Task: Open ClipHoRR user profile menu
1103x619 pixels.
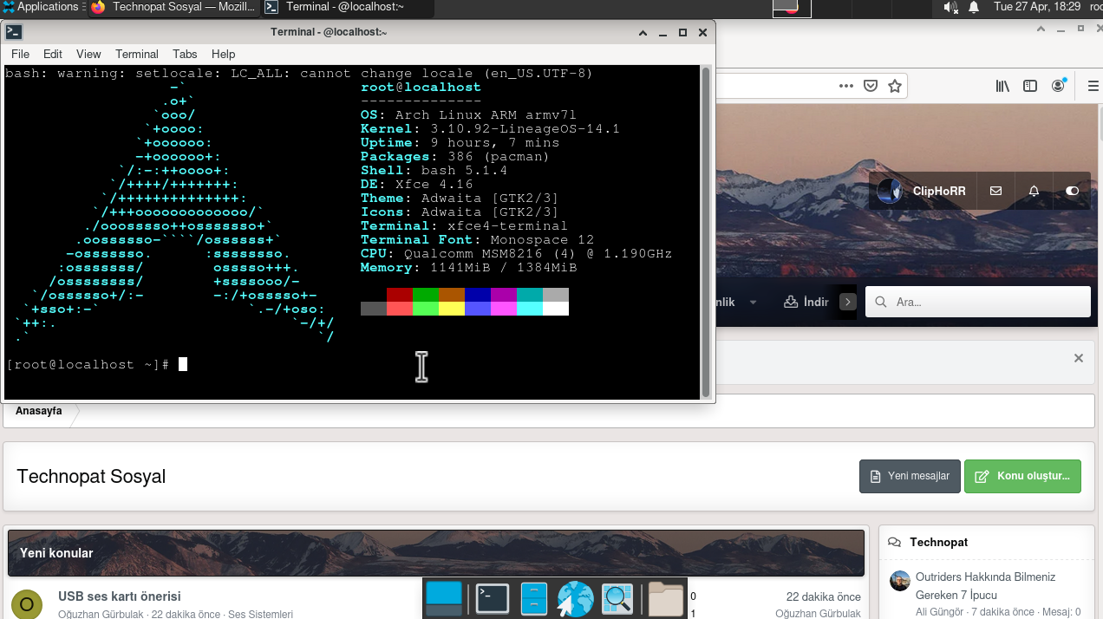Action: [922, 191]
